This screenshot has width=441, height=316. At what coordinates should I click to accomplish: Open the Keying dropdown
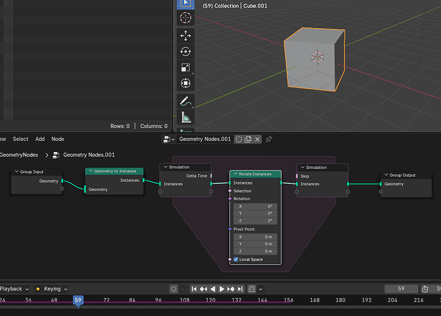point(51,289)
